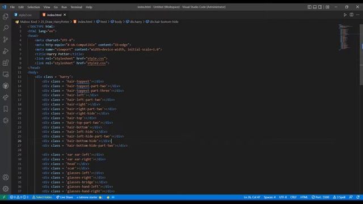Screen dimensions: 363x204
Task: Click the style2.css link on line 9
Action: tap(96, 63)
